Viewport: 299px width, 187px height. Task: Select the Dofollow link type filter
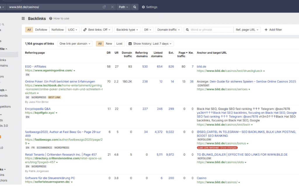41,30
